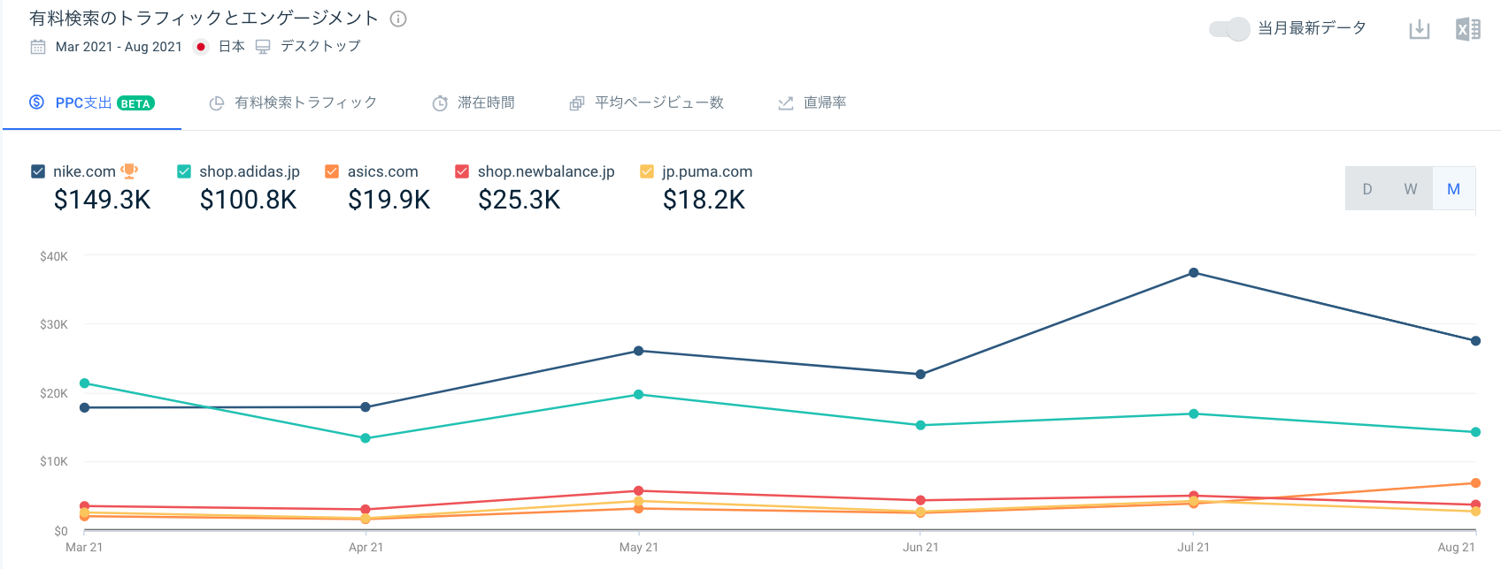1501x569 pixels.
Task: Click the chart title 有料検索のトラフィックとエンゲージメント
Action: [x=204, y=19]
